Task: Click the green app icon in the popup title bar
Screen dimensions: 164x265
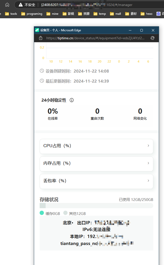Action: pyautogui.click(x=37, y=30)
